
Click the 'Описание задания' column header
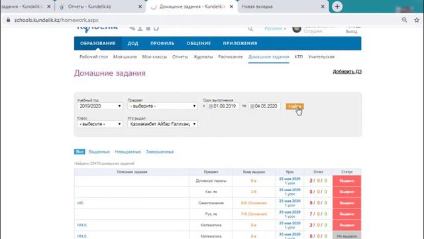132,172
